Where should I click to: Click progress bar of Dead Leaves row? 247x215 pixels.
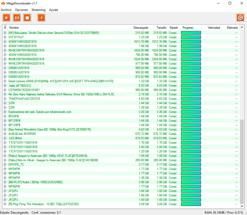click(x=191, y=81)
